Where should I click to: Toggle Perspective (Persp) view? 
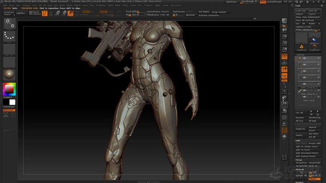pos(284,56)
